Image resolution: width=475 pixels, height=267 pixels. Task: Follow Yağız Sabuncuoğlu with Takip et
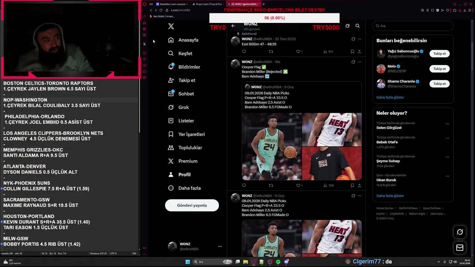pyautogui.click(x=439, y=54)
